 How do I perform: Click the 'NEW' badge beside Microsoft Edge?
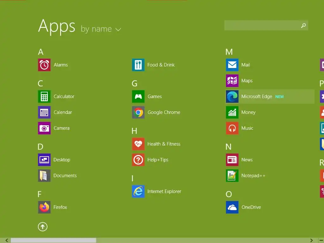pyautogui.click(x=280, y=97)
